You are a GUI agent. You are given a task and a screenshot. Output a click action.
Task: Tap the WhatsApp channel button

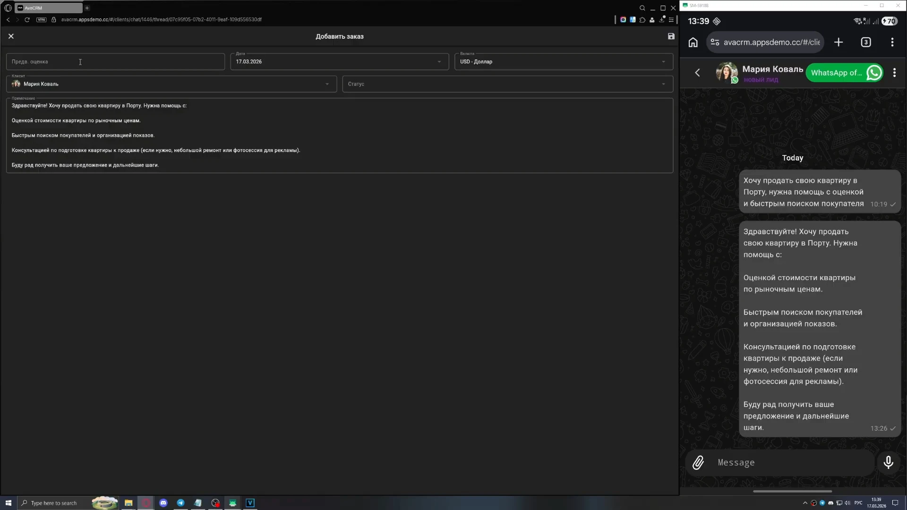point(844,73)
